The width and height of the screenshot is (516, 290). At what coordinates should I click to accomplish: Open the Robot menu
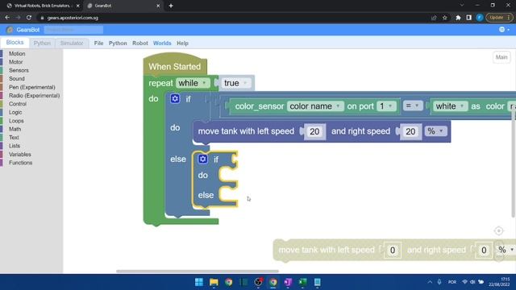tap(139, 43)
